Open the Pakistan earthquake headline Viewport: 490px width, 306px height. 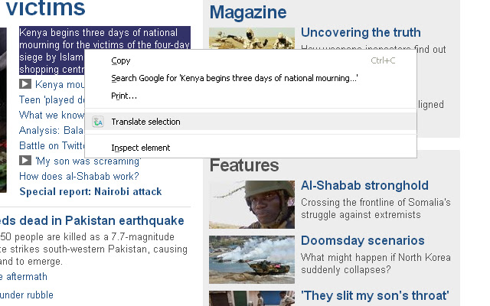point(92,220)
